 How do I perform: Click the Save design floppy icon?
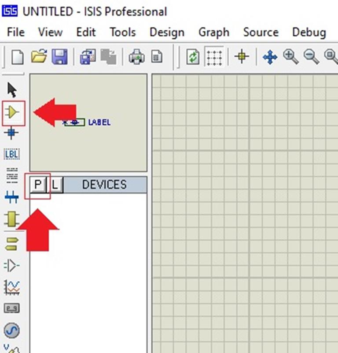point(59,57)
